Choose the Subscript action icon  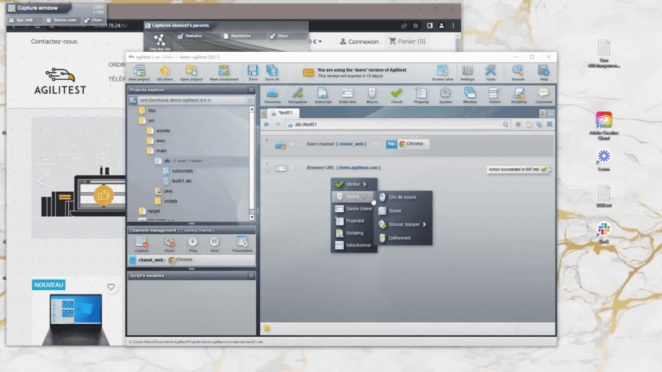pyautogui.click(x=323, y=95)
